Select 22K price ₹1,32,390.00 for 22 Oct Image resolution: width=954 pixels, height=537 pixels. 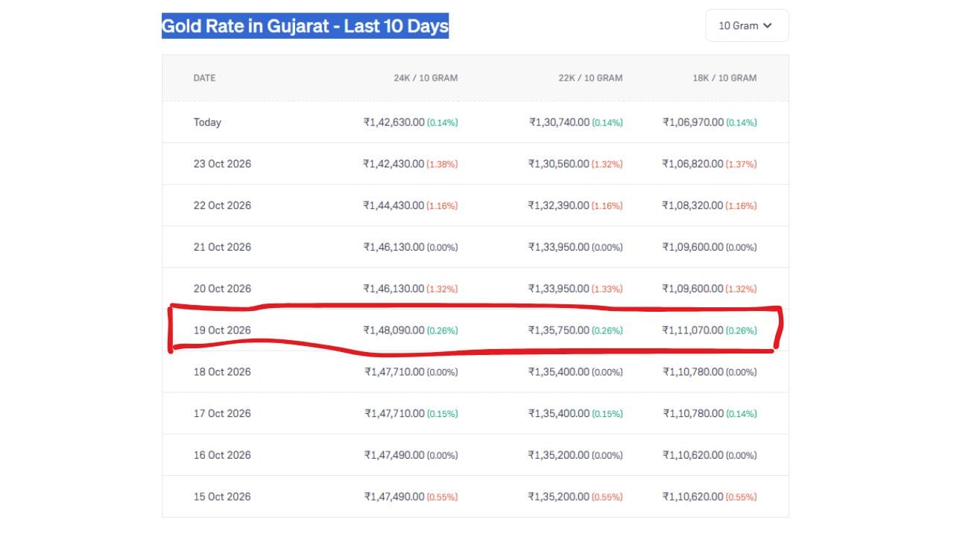(x=559, y=206)
